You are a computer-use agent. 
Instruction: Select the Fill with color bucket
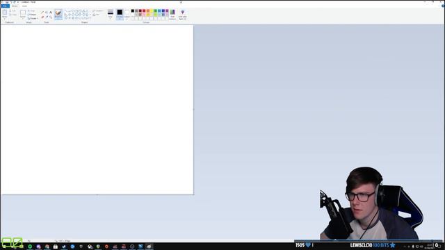pos(47,12)
